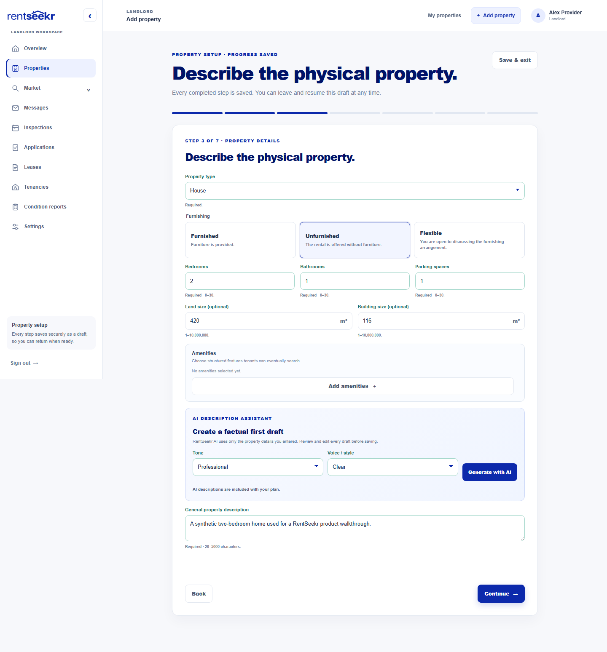
Task: Click the Sign out link
Action: tap(24, 363)
